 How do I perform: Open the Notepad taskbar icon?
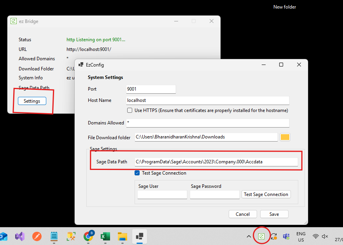point(54,236)
